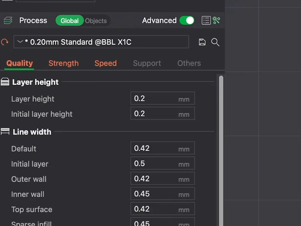Click the Default label under Line width
The image size is (301, 226).
24,149
